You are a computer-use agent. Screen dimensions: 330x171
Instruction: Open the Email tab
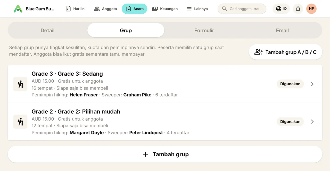click(x=282, y=30)
